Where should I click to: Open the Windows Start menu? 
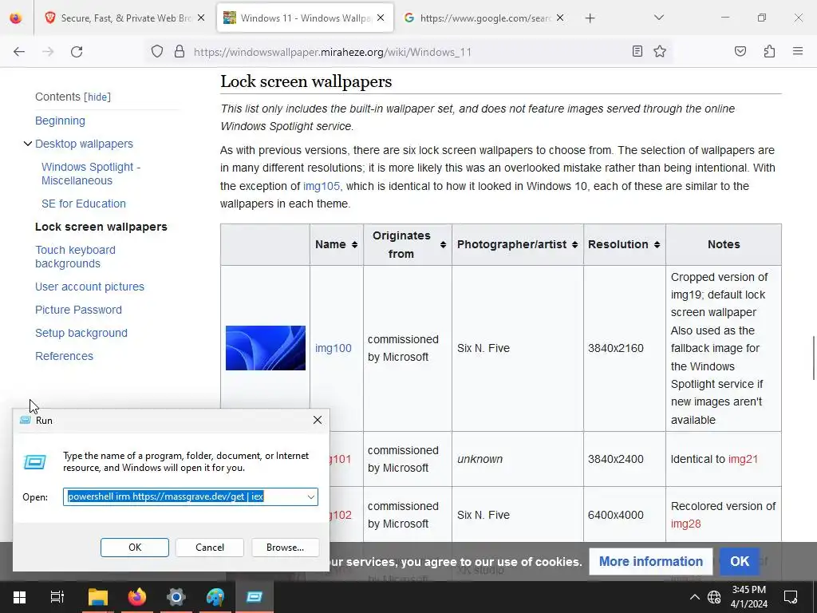[x=19, y=597]
